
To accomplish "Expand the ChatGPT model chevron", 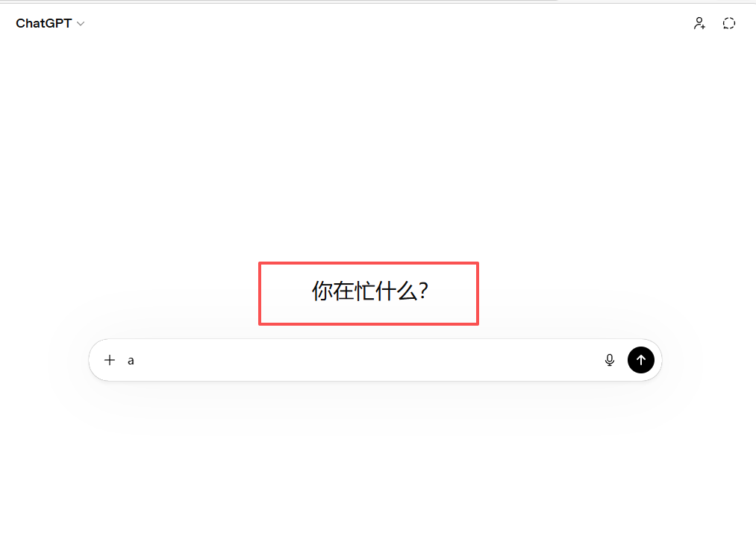I will click(x=81, y=24).
